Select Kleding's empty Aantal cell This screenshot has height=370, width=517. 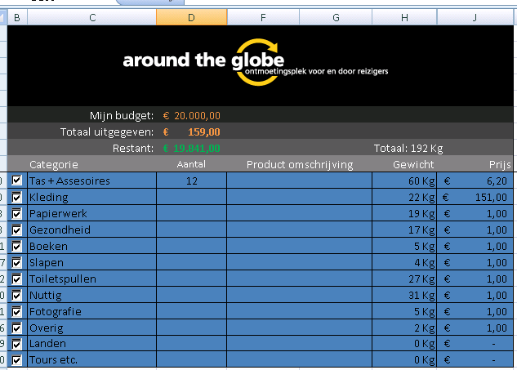(x=192, y=197)
